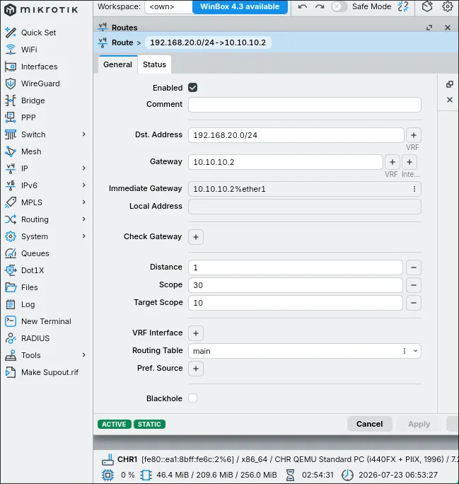This screenshot has height=484, width=459.
Task: Click the Distance input field
Action: 296,267
